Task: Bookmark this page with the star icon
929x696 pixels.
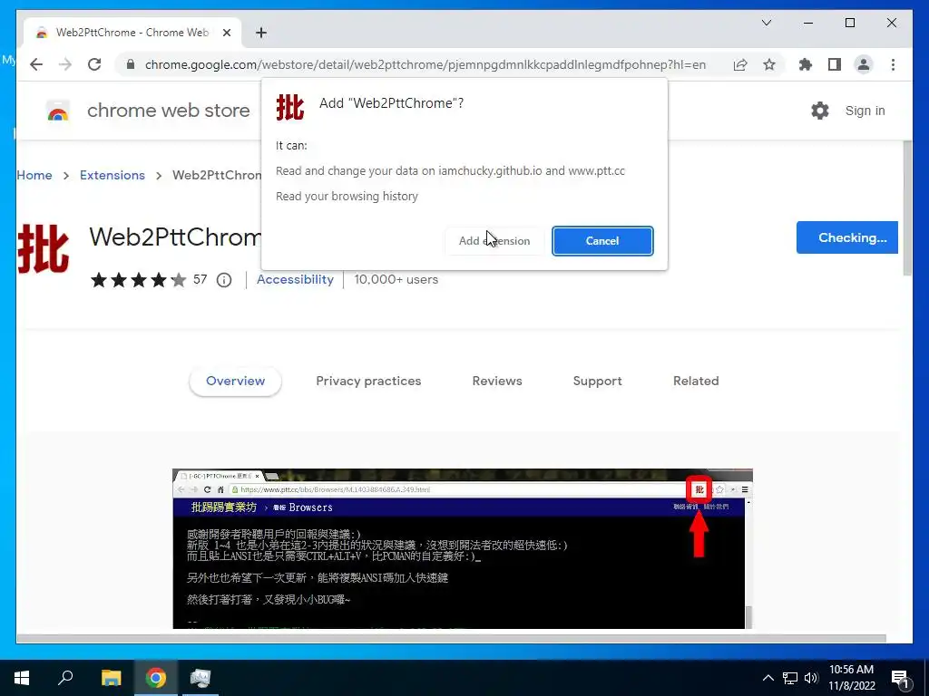Action: 769,64
